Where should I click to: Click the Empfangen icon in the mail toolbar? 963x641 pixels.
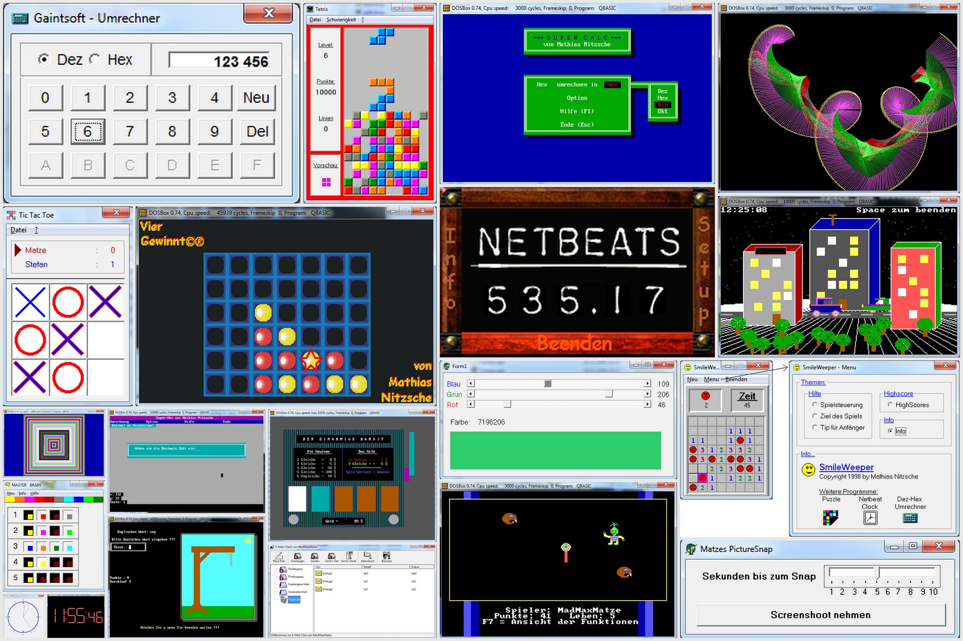(x=298, y=556)
